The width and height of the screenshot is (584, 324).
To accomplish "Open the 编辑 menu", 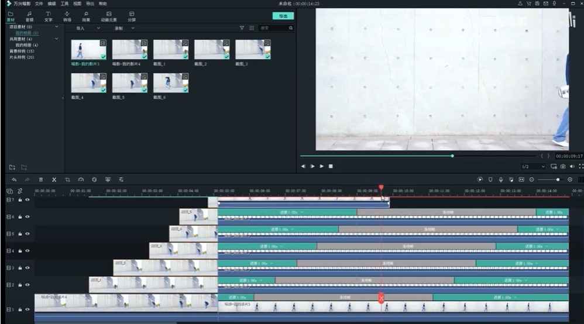I will point(51,4).
